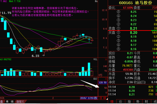Select the 自定义 custom tab
This screenshot has height=104, width=157.
click(20, 102)
